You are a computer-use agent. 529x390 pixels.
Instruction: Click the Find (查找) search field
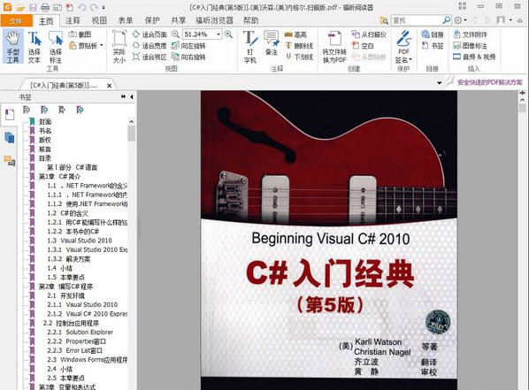point(417,20)
